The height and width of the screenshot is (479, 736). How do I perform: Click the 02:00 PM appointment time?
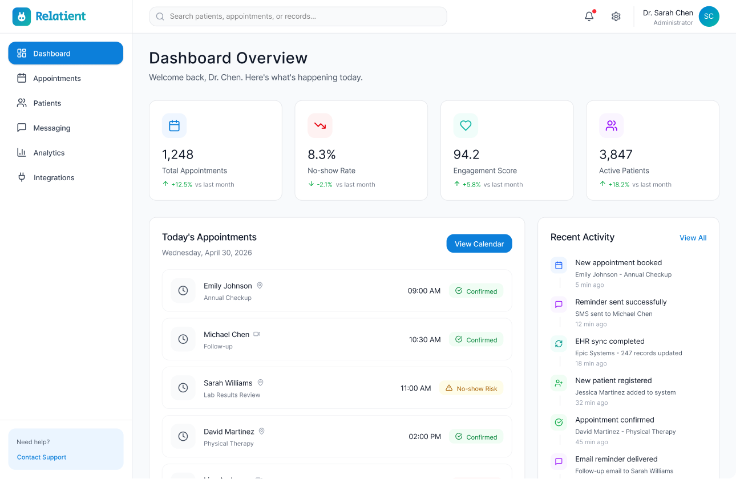[x=424, y=437]
